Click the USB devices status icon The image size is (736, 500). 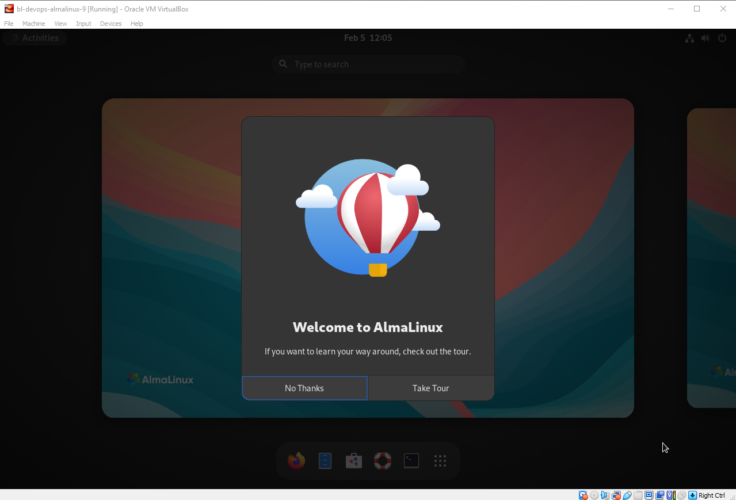pos(627,495)
